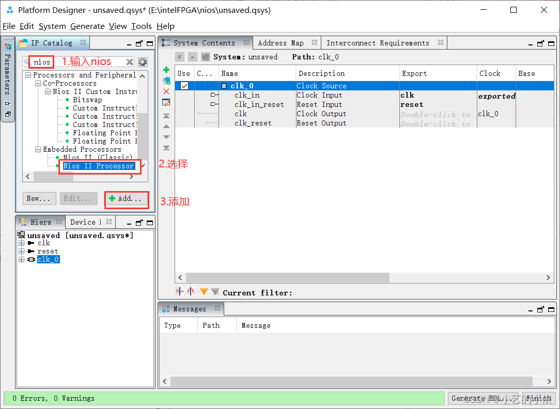Image resolution: width=560 pixels, height=409 pixels.
Task: Click the green add component plus icon
Action: pyautogui.click(x=166, y=70)
